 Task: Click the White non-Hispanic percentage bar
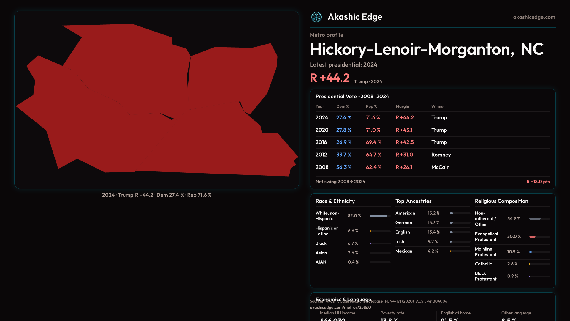(x=378, y=216)
